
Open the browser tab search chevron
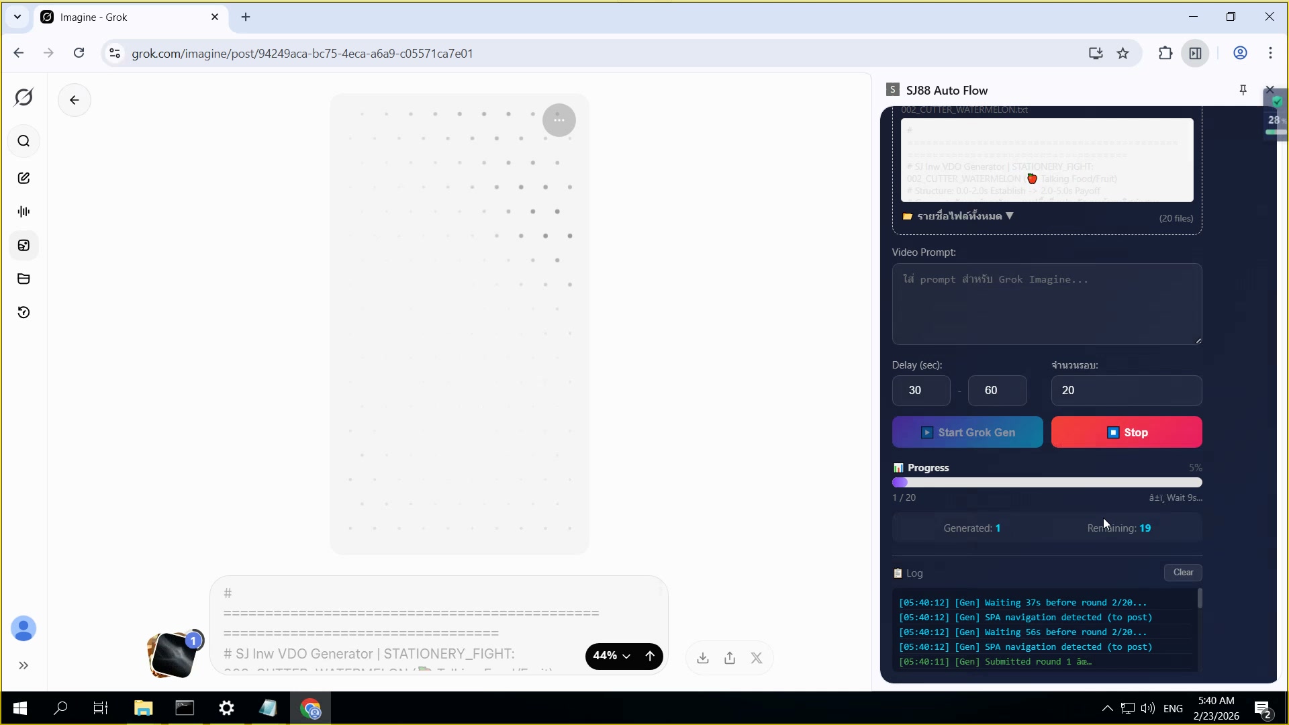17,17
